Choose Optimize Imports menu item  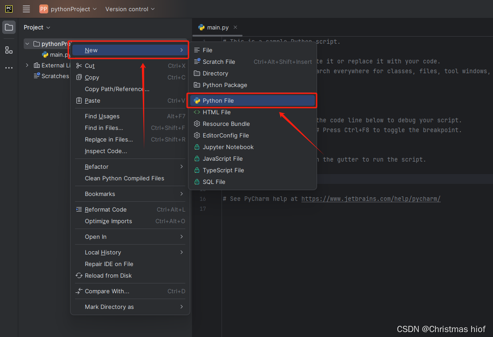130,221
